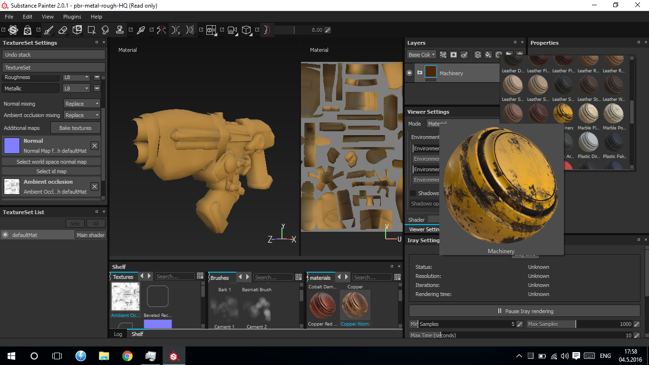This screenshot has width=649, height=365.
Task: Toggle the Solo button in TextureSet List
Action: [75, 223]
